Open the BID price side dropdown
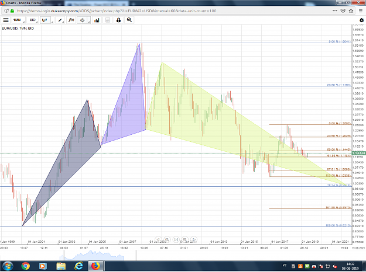The image size is (366, 272). coord(32,20)
